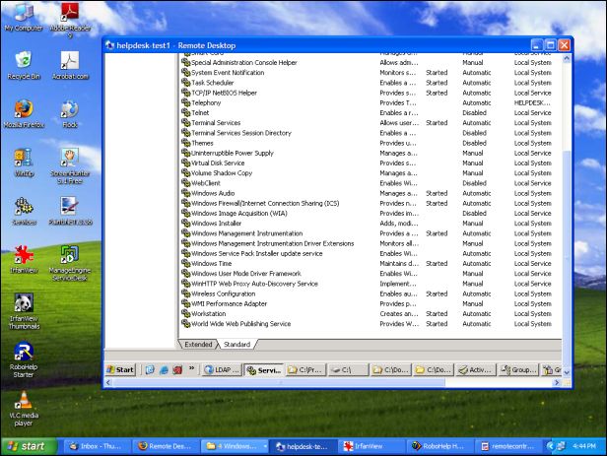Select the Standard tab in Services
This screenshot has width=607, height=456.
(236, 345)
